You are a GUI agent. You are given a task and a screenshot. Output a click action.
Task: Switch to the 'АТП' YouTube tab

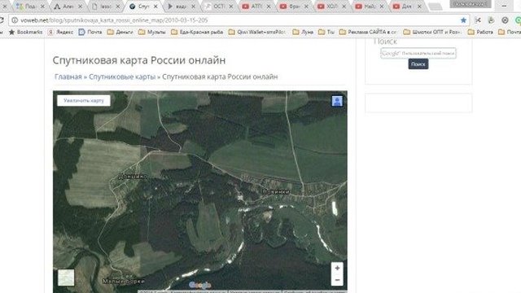pos(256,7)
